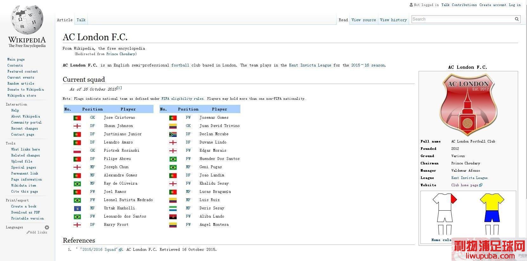The image size is (527, 261).
Task: Click player name Leonardo dos Santos
Action: [125, 216]
